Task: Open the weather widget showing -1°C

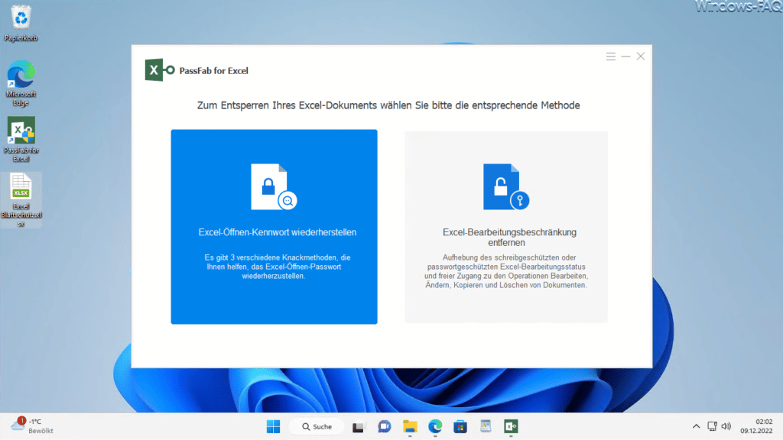Action: [x=32, y=426]
